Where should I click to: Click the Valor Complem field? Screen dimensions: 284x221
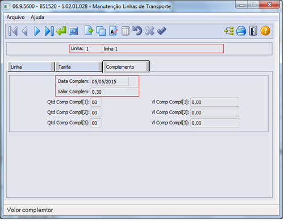[115, 92]
